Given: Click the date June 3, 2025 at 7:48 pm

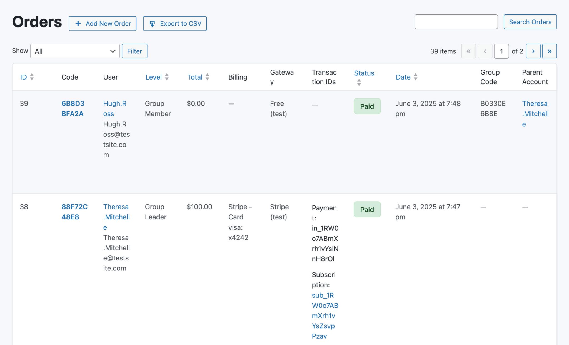Looking at the screenshot, I should [428, 109].
